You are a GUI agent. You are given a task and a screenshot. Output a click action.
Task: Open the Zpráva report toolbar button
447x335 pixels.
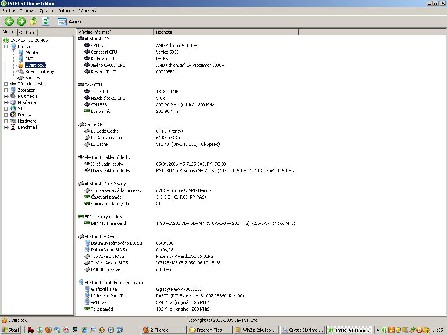click(69, 21)
